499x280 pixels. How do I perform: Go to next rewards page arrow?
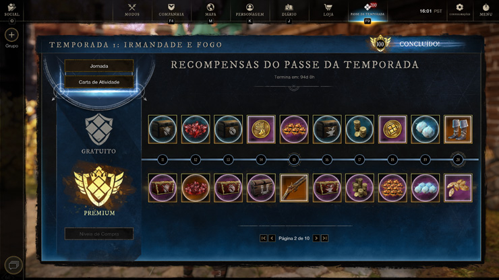click(316, 238)
